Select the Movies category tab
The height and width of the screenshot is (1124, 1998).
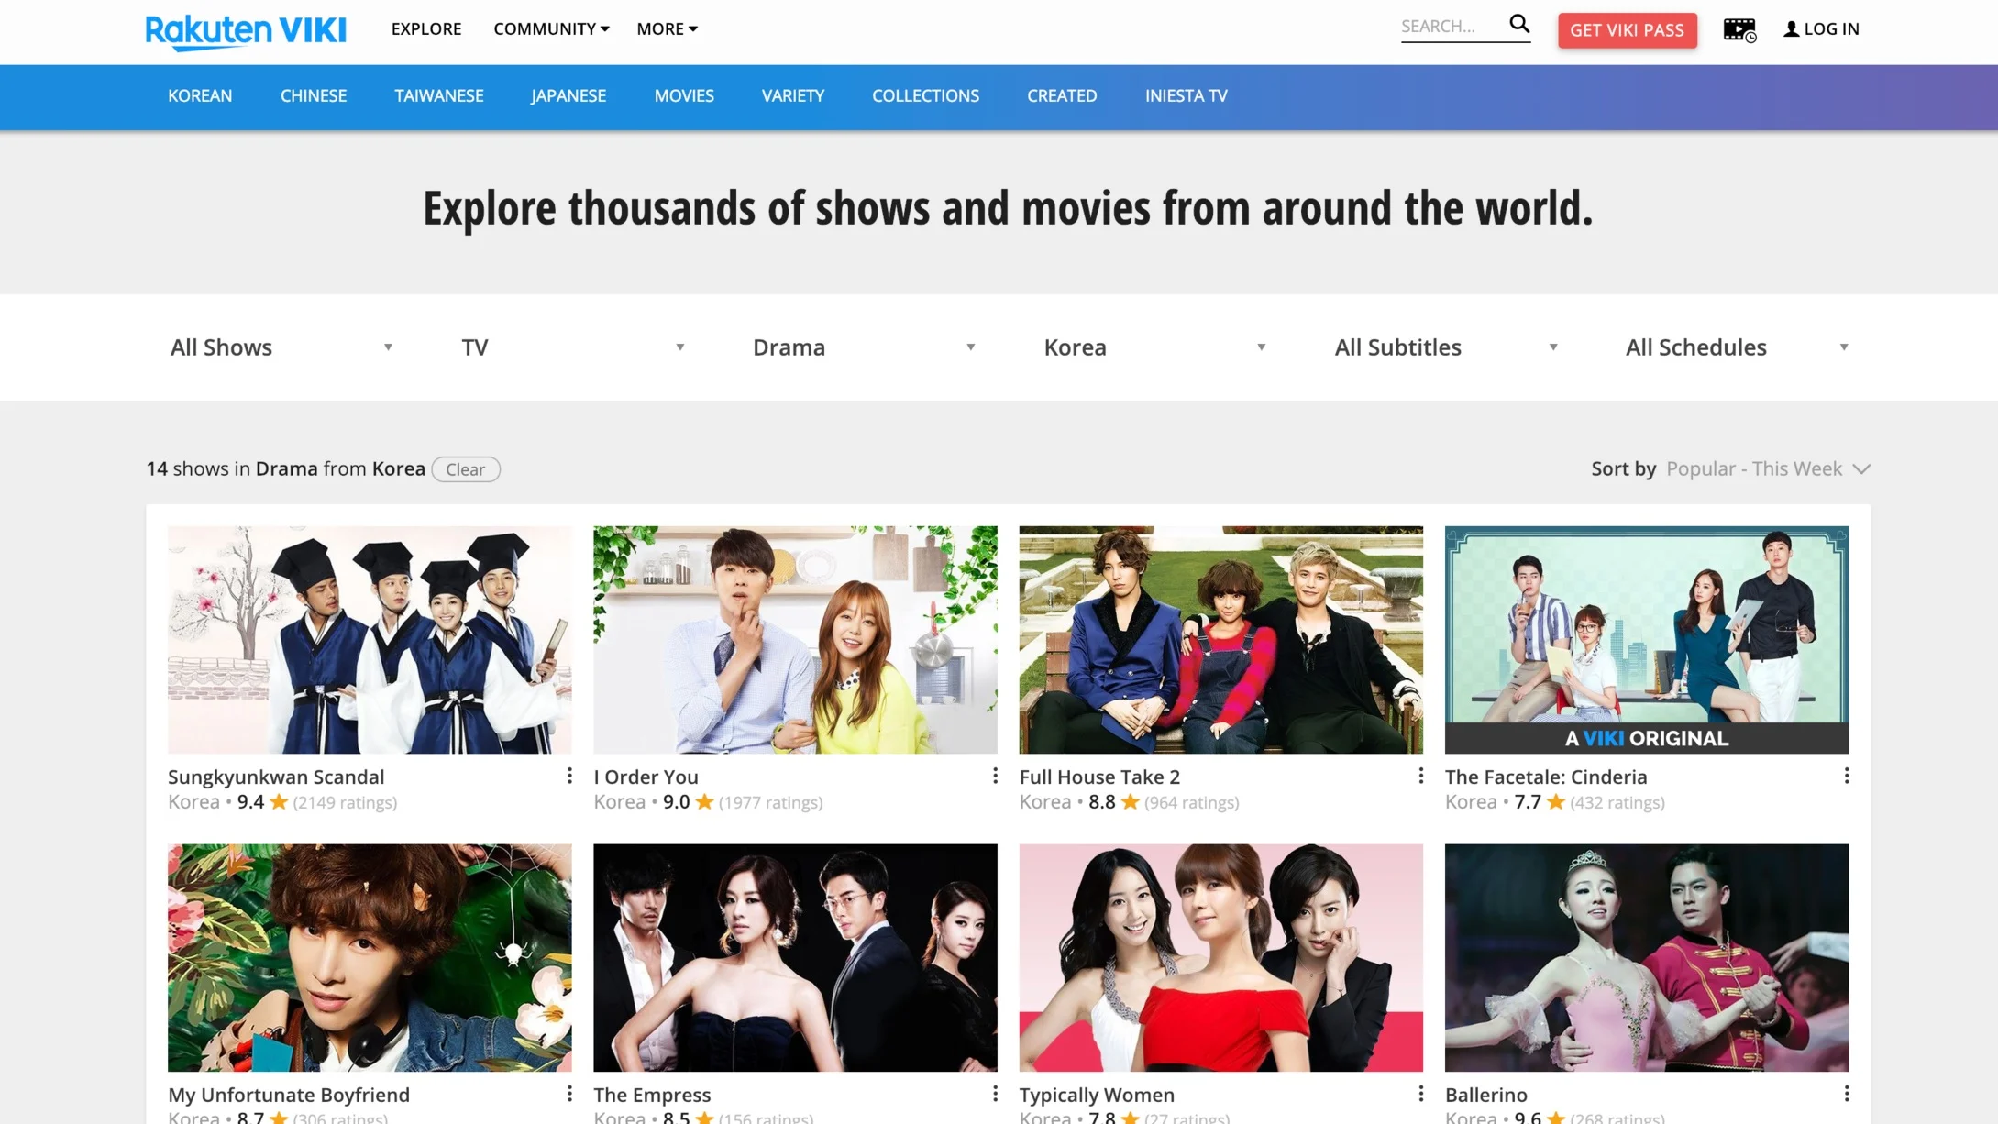684,96
